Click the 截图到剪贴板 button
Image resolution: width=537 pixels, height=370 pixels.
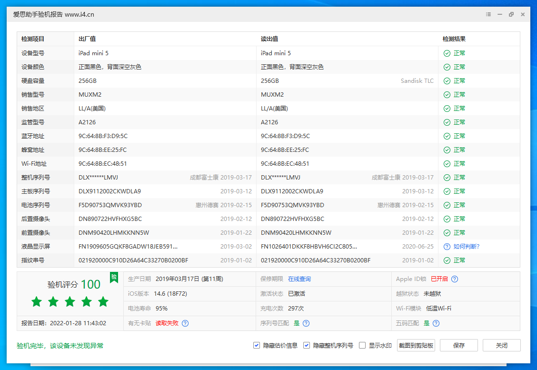(416, 345)
